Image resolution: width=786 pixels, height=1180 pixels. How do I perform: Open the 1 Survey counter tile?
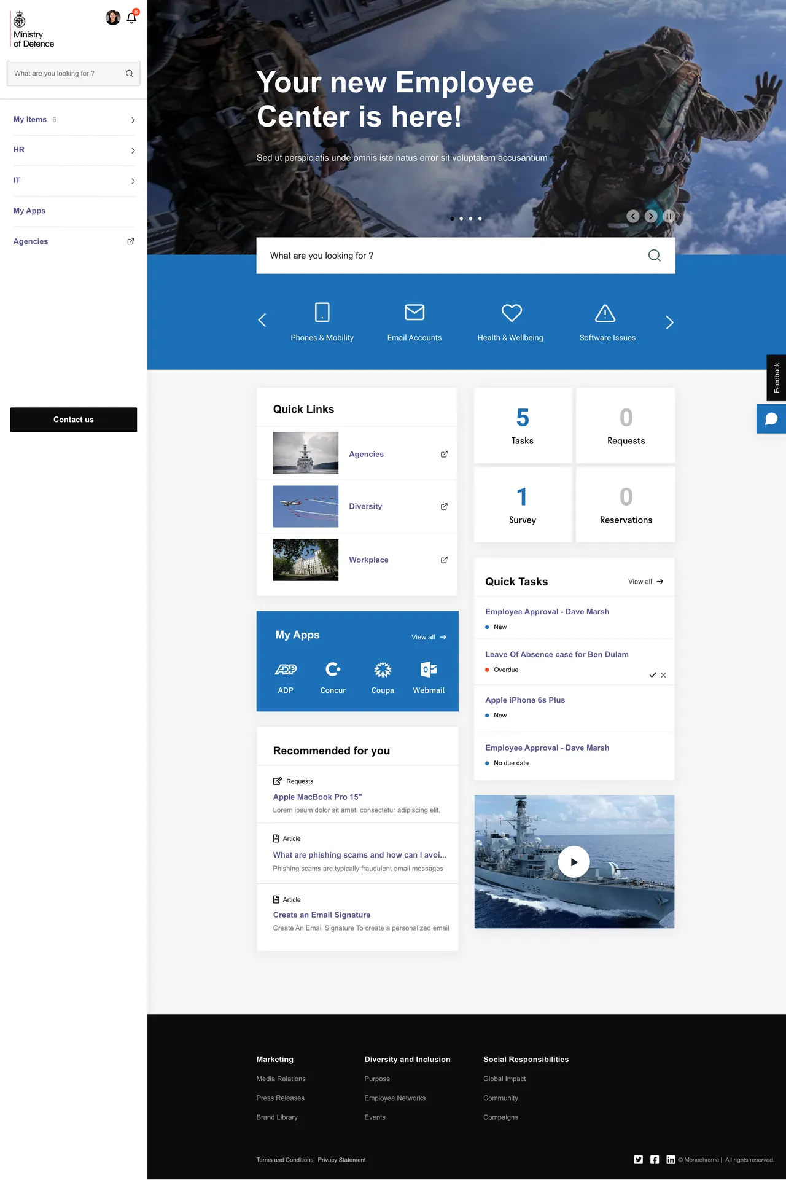[523, 504]
